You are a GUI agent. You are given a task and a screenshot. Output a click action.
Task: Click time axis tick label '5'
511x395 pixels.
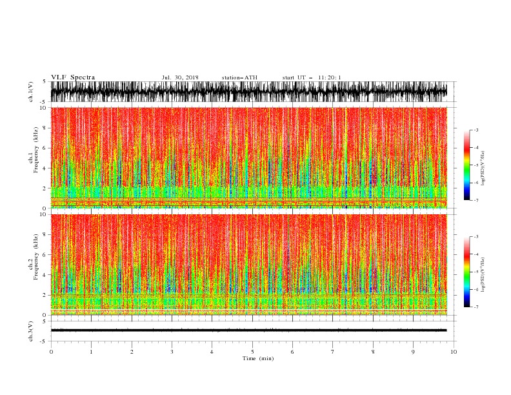click(x=252, y=352)
